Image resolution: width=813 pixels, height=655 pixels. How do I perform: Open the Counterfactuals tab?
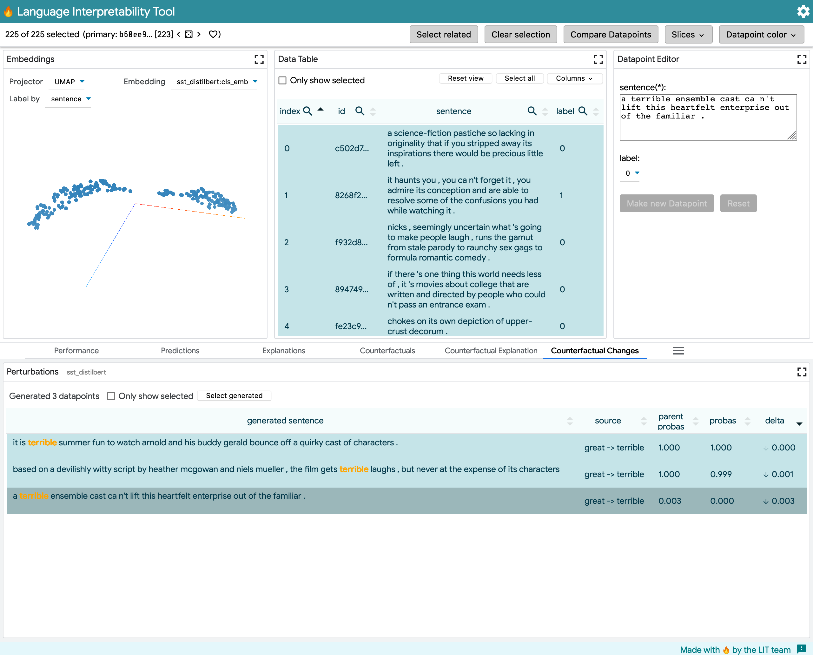coord(387,351)
